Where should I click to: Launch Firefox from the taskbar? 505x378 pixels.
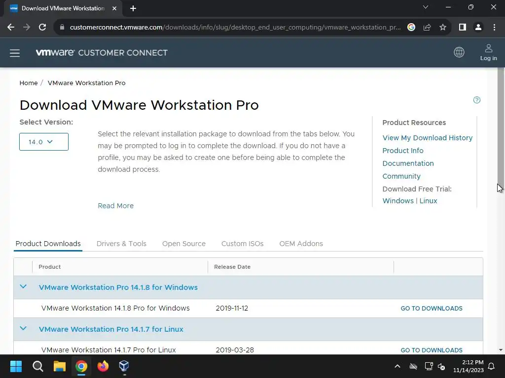point(103,366)
